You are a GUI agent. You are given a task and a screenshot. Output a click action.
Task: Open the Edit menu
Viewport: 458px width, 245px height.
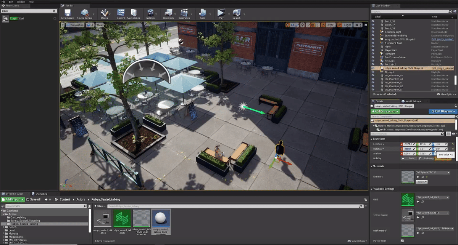pos(11,2)
